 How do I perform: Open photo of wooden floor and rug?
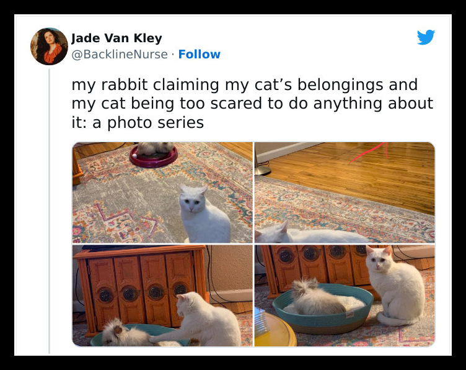pyautogui.click(x=345, y=192)
